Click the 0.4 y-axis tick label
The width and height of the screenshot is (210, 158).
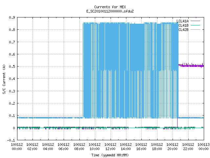[x=12, y=79]
